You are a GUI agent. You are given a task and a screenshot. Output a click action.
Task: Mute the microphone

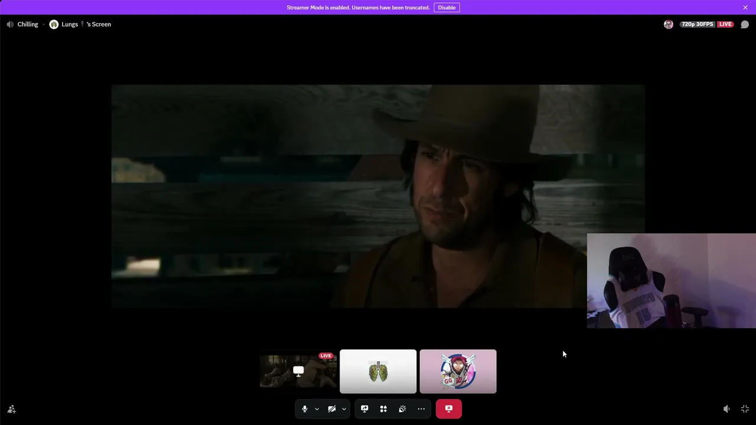pyautogui.click(x=305, y=408)
